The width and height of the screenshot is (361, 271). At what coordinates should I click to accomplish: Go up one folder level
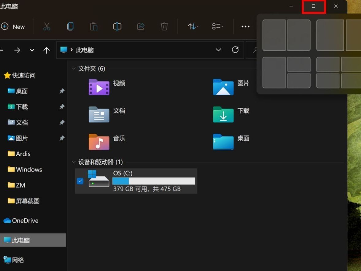point(46,50)
